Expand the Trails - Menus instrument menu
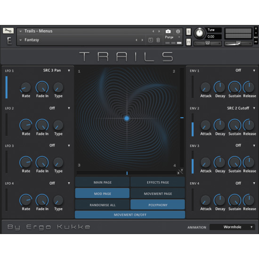Viewport: 259px width, 259px height. [x=20, y=31]
